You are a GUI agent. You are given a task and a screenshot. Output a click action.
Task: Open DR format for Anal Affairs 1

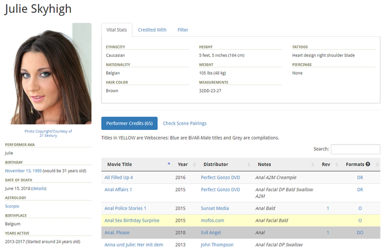click(x=360, y=190)
